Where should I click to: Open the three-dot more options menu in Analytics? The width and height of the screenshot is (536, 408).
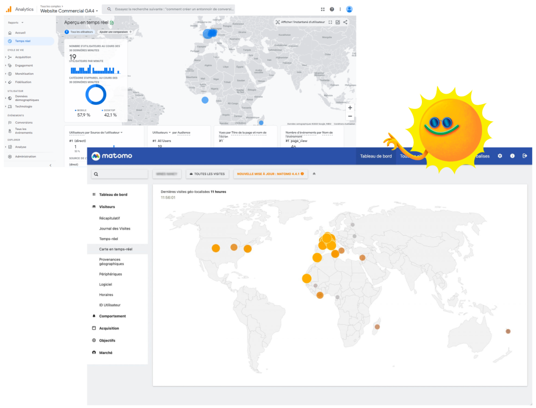340,9
